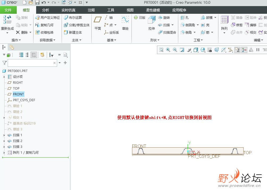The height and width of the screenshot is (190, 267).
Task: Click the Draft (拔模) tool
Action: [207, 18]
